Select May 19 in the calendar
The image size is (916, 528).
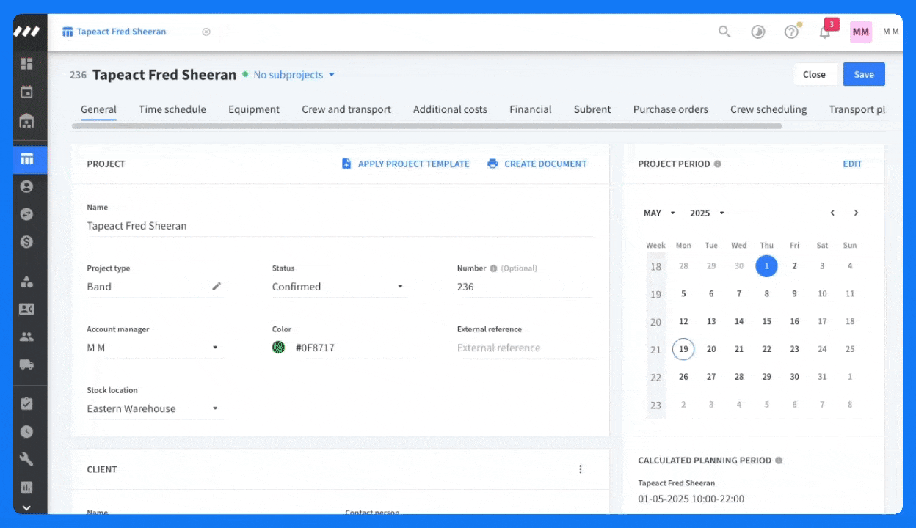tap(683, 349)
